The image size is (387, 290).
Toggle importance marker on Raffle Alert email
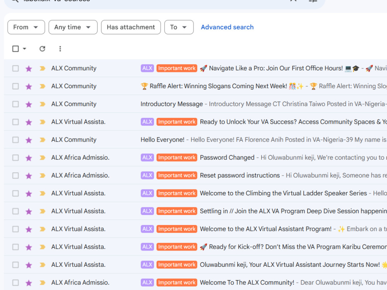tap(43, 86)
